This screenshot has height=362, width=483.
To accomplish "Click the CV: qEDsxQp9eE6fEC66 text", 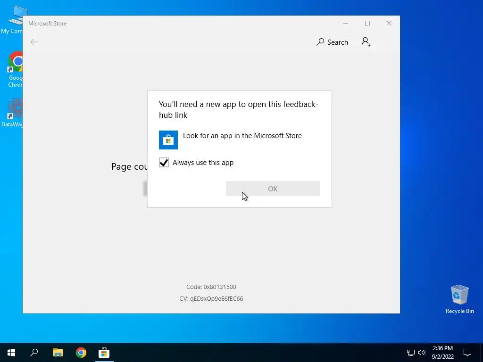I will click(x=211, y=298).
